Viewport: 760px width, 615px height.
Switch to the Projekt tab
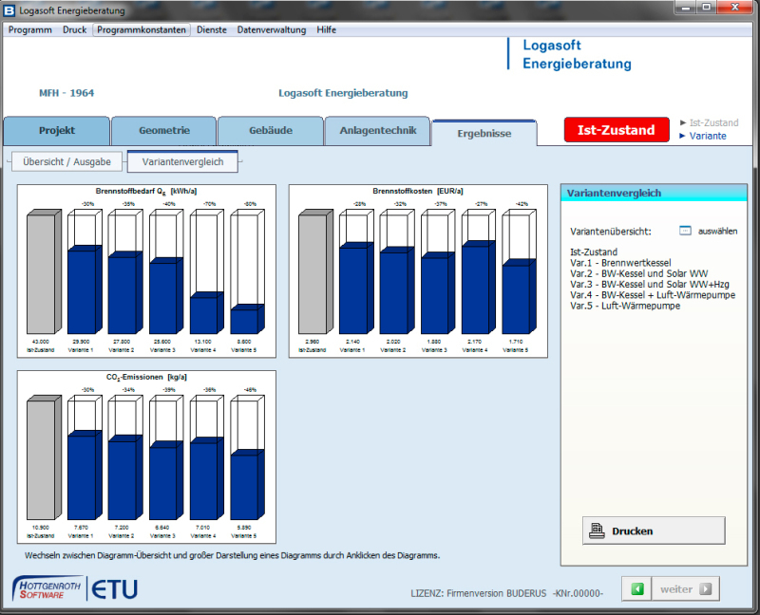click(57, 131)
